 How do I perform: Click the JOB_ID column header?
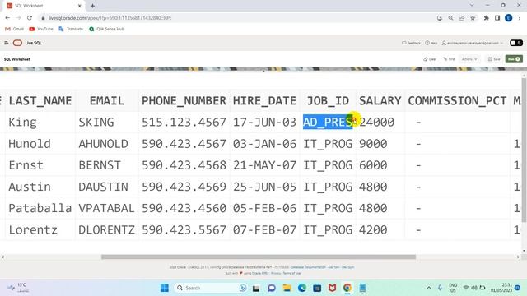click(x=328, y=100)
